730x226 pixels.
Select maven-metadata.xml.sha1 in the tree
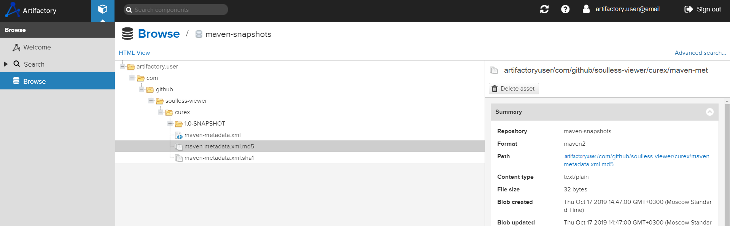click(x=219, y=158)
